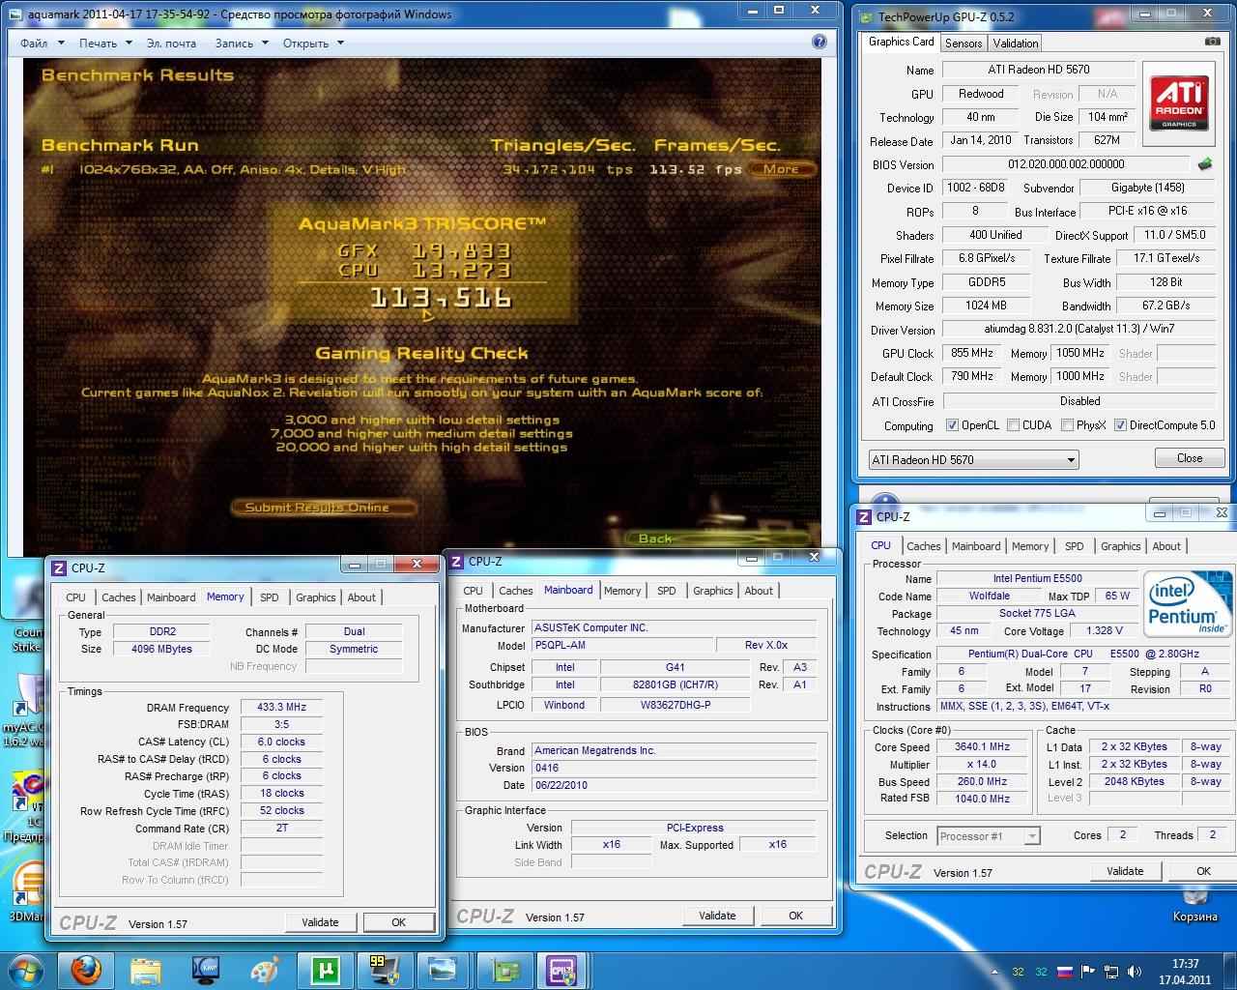Click the BIOS Version field in GPU-Z
The width and height of the screenshot is (1237, 990).
tap(1066, 164)
